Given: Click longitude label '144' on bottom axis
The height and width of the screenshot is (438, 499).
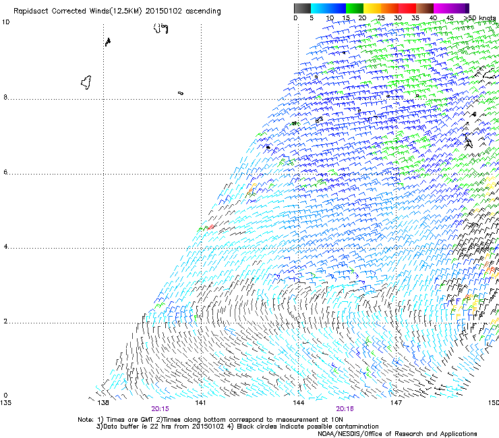Looking at the screenshot, I should pyautogui.click(x=298, y=403).
